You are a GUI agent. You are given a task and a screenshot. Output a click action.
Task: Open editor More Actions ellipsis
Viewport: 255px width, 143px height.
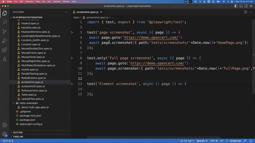point(251,12)
